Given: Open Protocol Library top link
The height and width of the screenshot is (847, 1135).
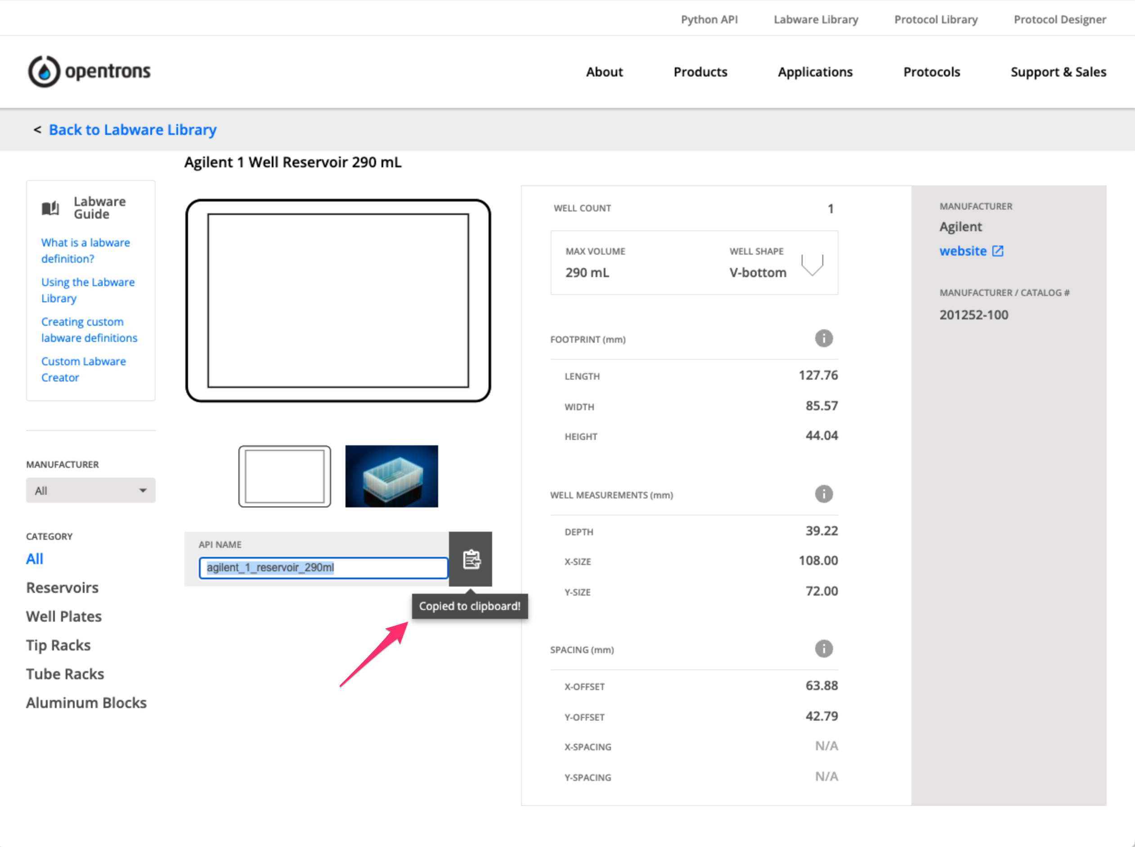Looking at the screenshot, I should point(936,19).
